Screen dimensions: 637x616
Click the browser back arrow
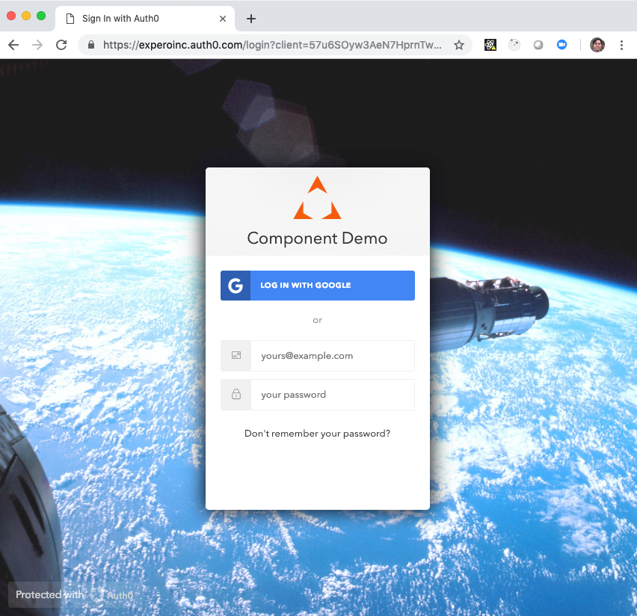pyautogui.click(x=13, y=45)
